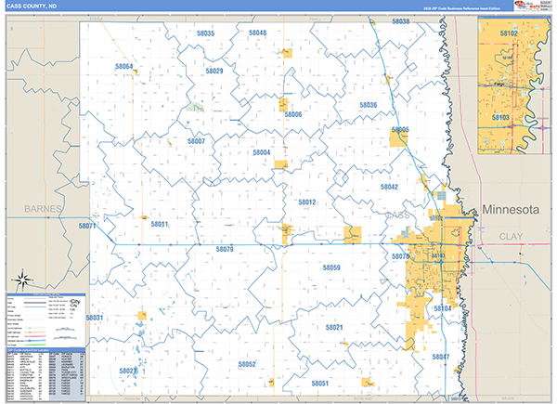
Task: Click ZIP code 58079 label
Action: 225,249
